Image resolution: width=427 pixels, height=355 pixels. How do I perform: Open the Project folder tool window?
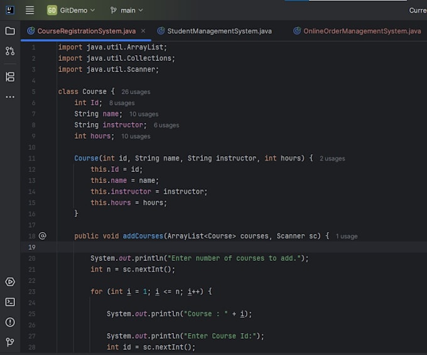(10, 31)
